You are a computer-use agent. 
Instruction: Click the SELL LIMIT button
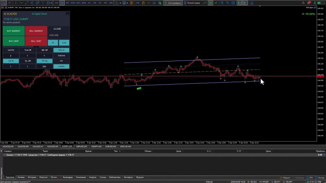(x=36, y=41)
